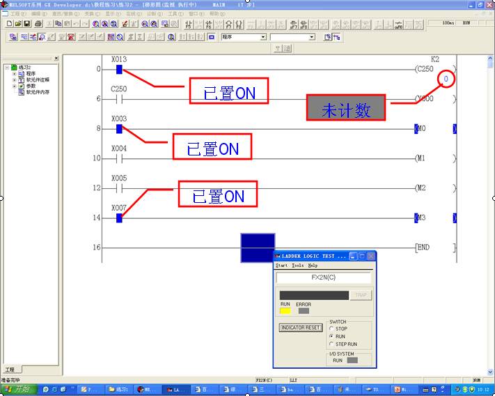Select the STEP RUN radio button

pos(332,344)
